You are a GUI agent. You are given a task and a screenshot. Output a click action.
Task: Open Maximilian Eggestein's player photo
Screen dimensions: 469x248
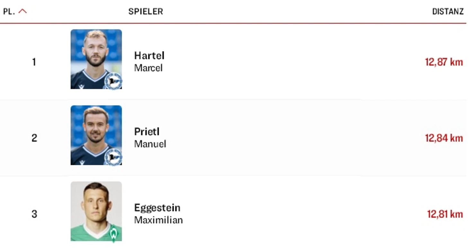pos(96,211)
